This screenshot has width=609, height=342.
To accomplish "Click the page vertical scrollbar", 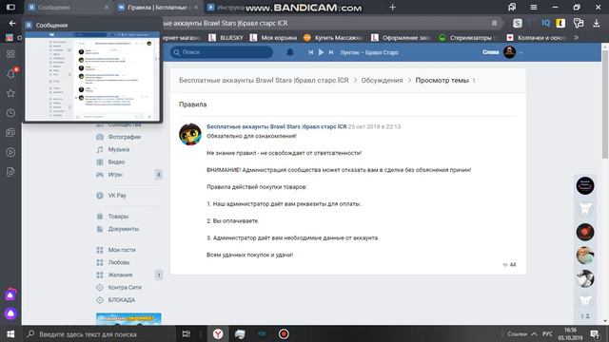I will pos(605,104).
